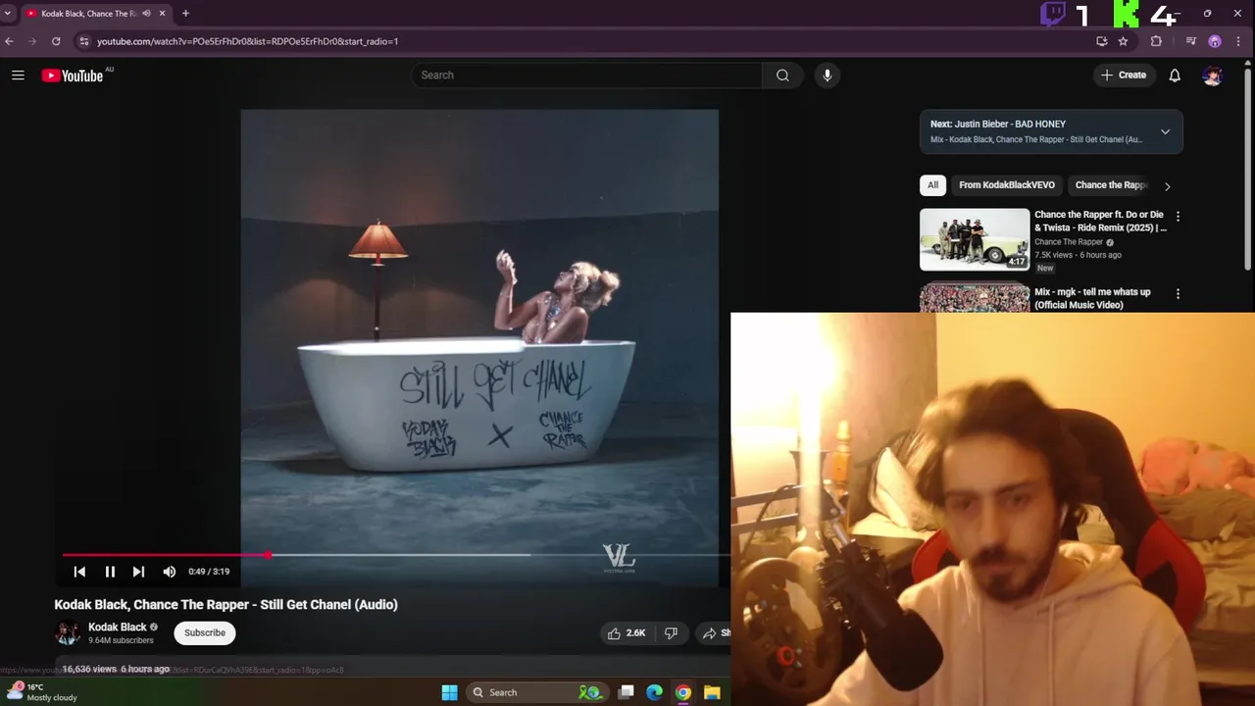Skip to next video in player
Image resolution: width=1255 pixels, height=706 pixels.
click(138, 572)
